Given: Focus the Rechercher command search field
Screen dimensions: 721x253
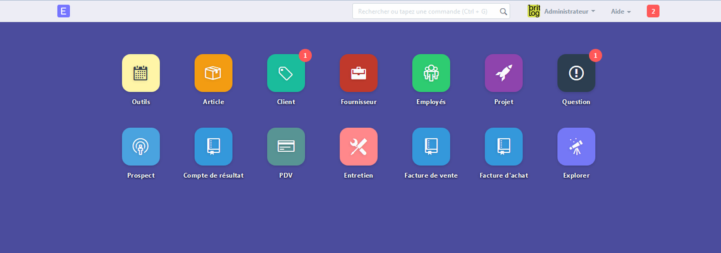Looking at the screenshot, I should pyautogui.click(x=431, y=11).
